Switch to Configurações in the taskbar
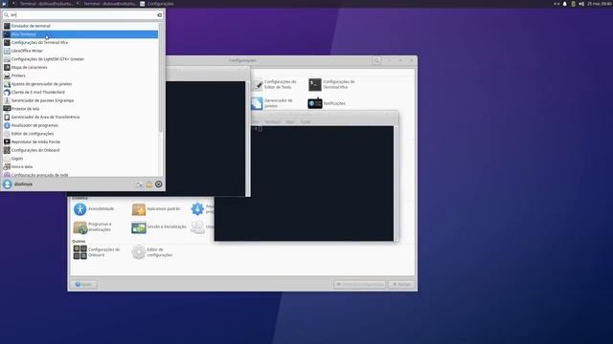The image size is (613, 344). click(157, 4)
